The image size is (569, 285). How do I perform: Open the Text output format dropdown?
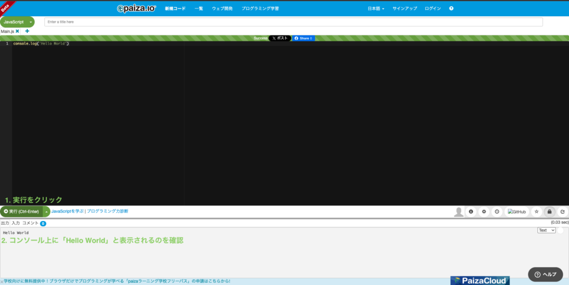click(546, 230)
